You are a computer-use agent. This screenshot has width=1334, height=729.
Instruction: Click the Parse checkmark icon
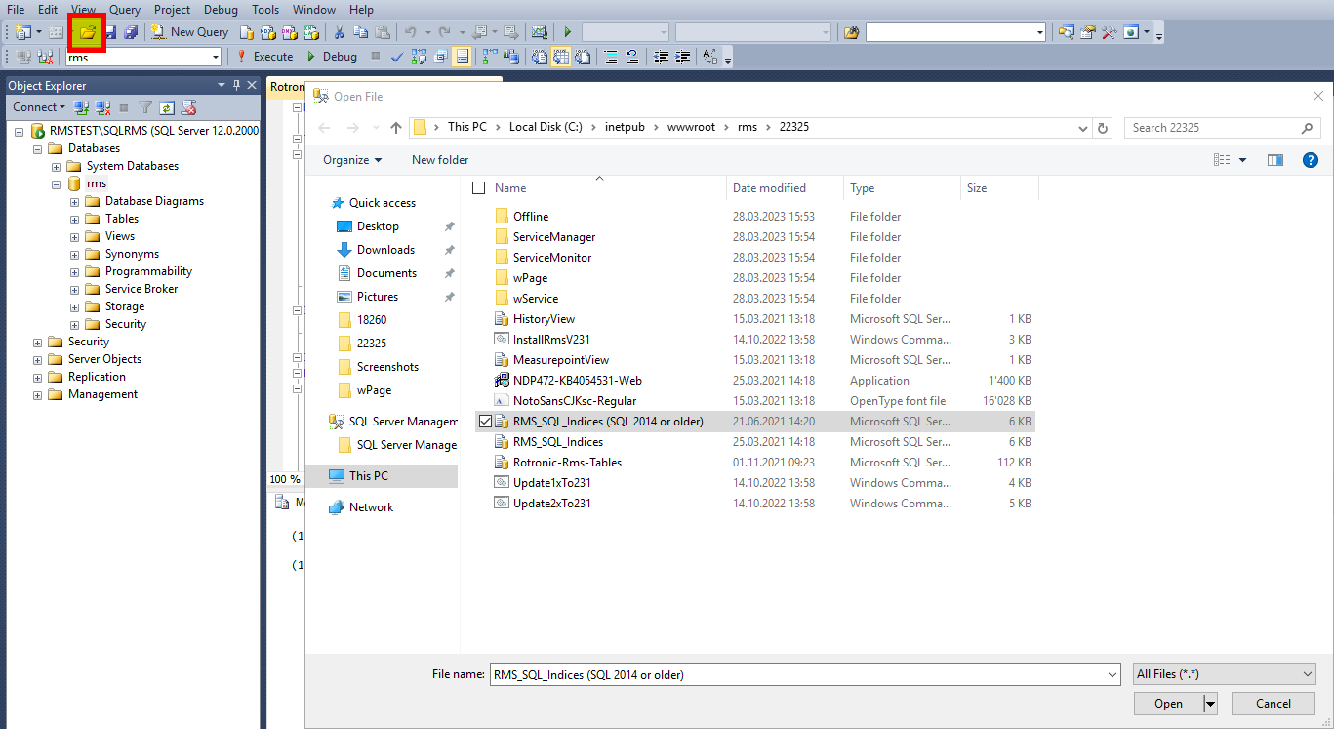397,57
